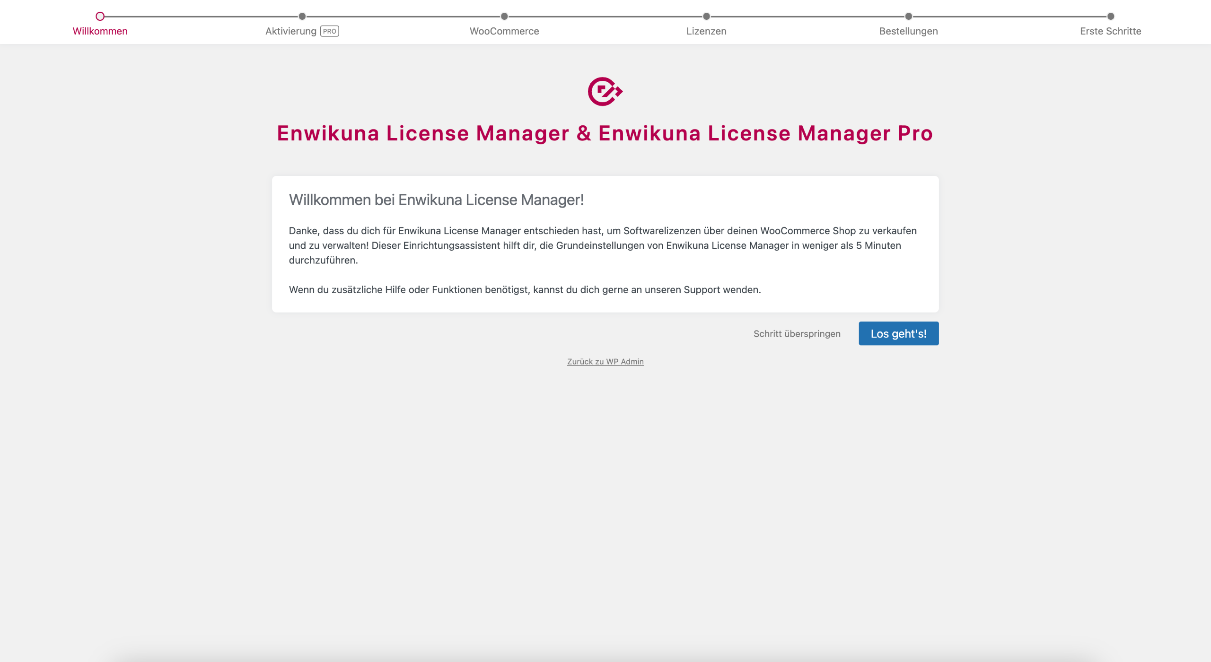Viewport: 1211px width, 662px height.
Task: Jump to the Bestellungen step
Action: [x=908, y=31]
